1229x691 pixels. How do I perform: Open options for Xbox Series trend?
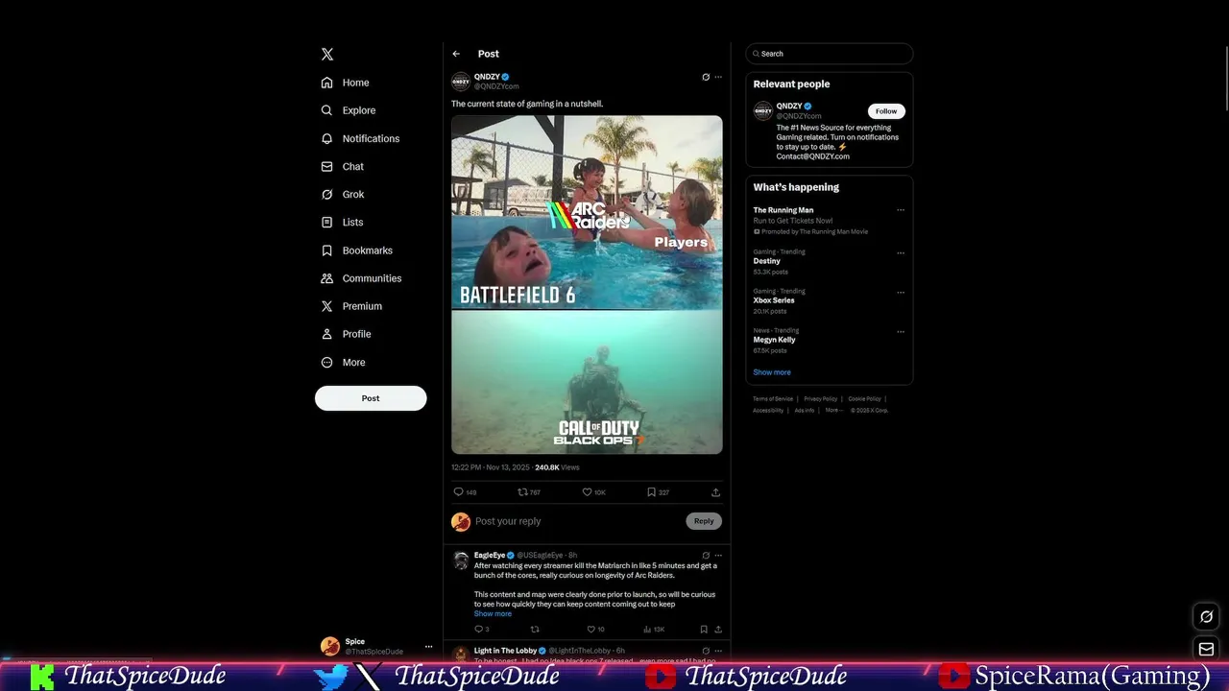(x=901, y=293)
